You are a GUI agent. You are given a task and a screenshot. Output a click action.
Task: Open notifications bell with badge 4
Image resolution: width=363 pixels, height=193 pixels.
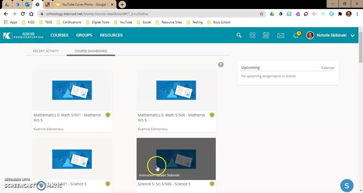pyautogui.click(x=296, y=35)
